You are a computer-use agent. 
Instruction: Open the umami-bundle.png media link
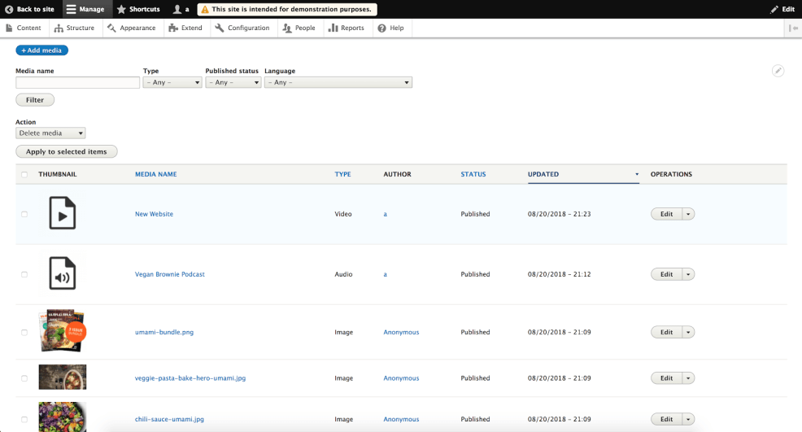pyautogui.click(x=164, y=332)
